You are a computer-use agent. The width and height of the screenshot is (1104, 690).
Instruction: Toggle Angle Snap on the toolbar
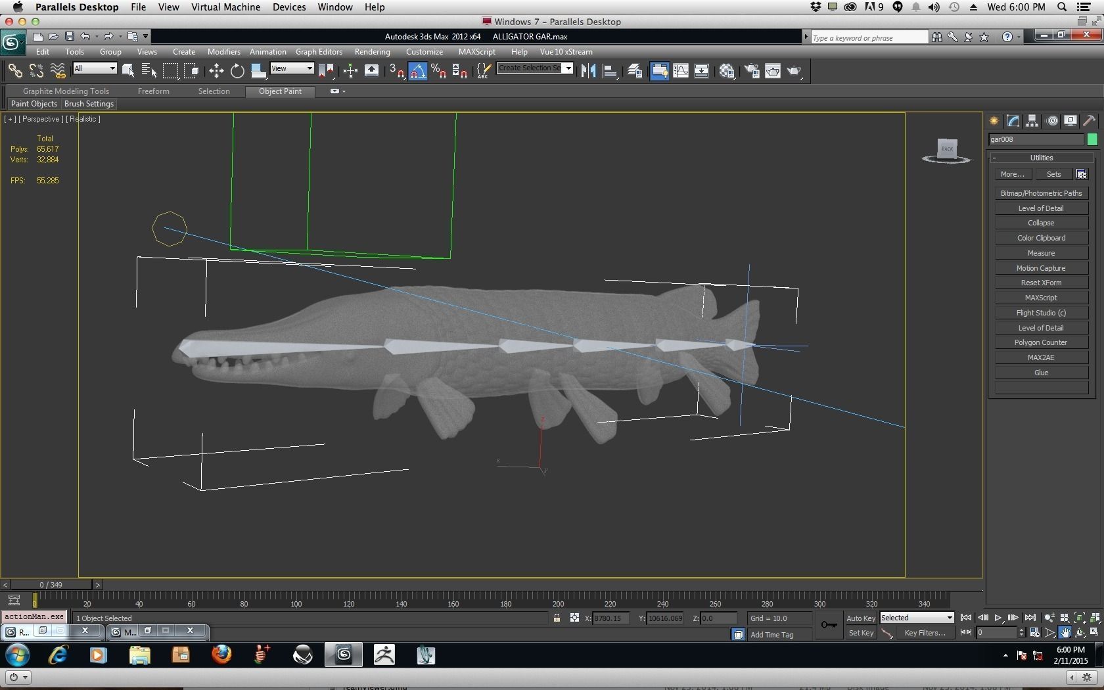tap(417, 70)
